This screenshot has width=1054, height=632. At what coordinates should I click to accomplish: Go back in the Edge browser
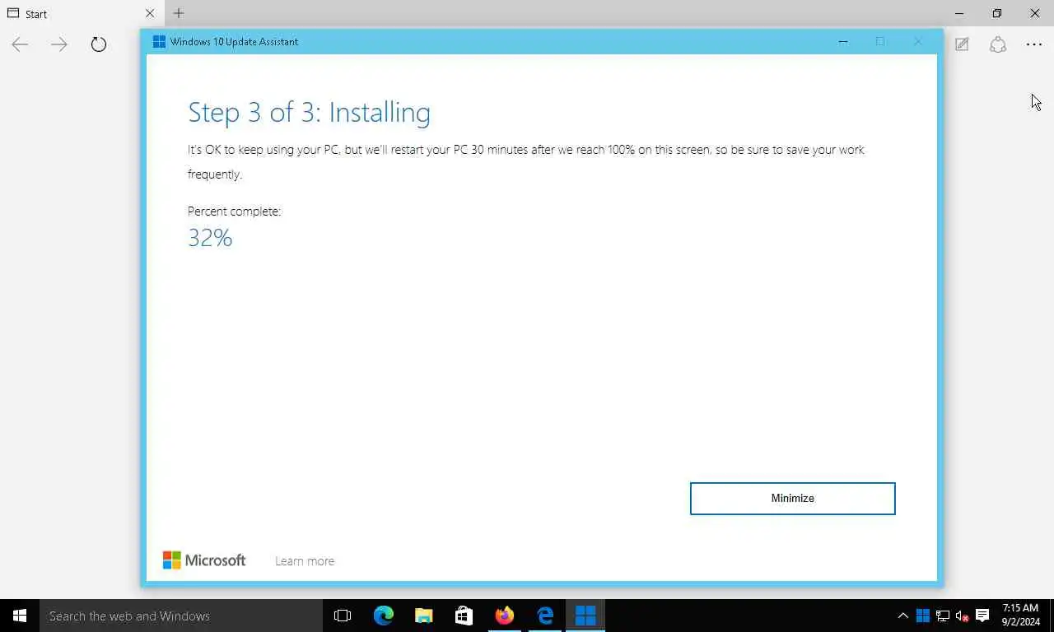tap(20, 44)
